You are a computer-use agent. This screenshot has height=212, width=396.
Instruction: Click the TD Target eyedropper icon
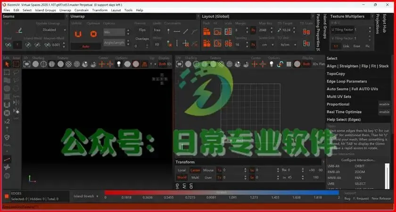[x=279, y=30]
